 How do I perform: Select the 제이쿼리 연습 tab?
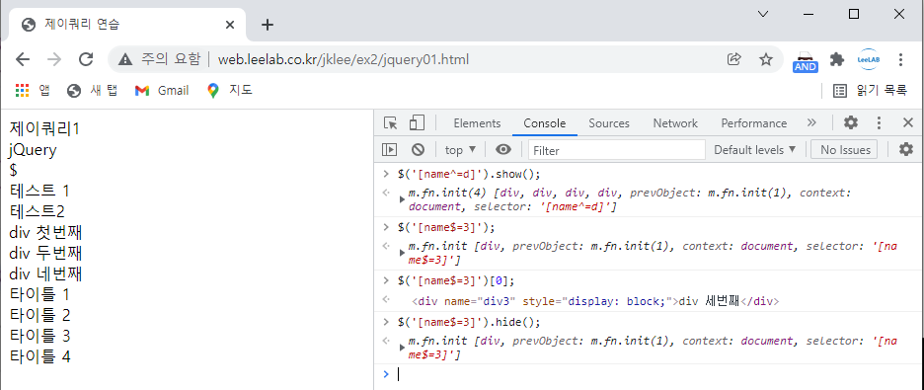click(127, 25)
